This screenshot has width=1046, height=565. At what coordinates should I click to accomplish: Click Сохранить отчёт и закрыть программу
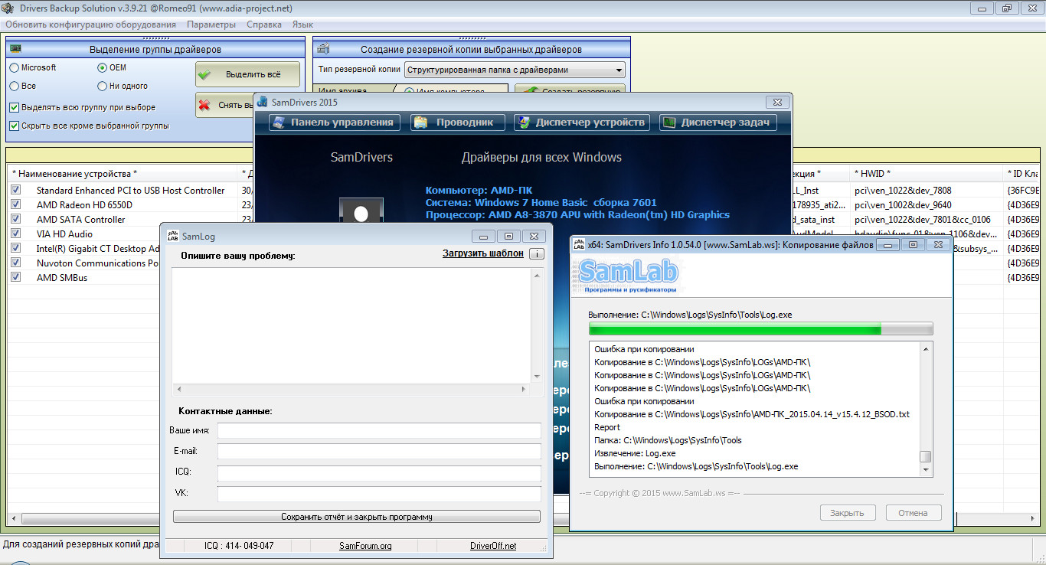pos(357,517)
